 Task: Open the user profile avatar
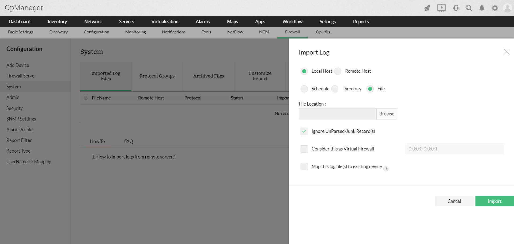point(507,8)
